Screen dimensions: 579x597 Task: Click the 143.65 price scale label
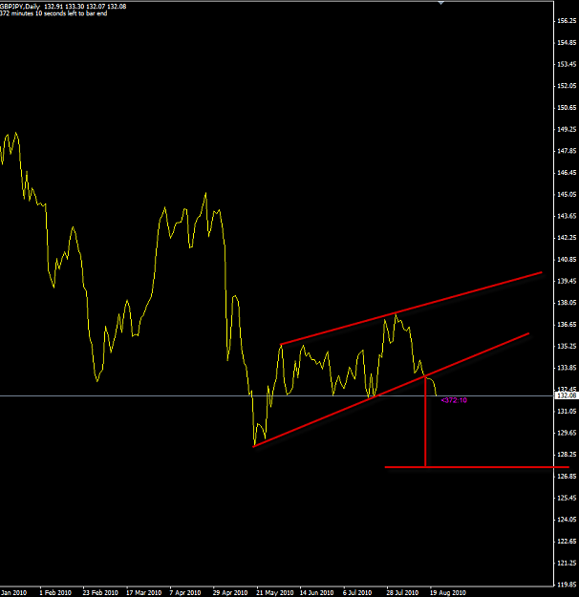point(567,216)
